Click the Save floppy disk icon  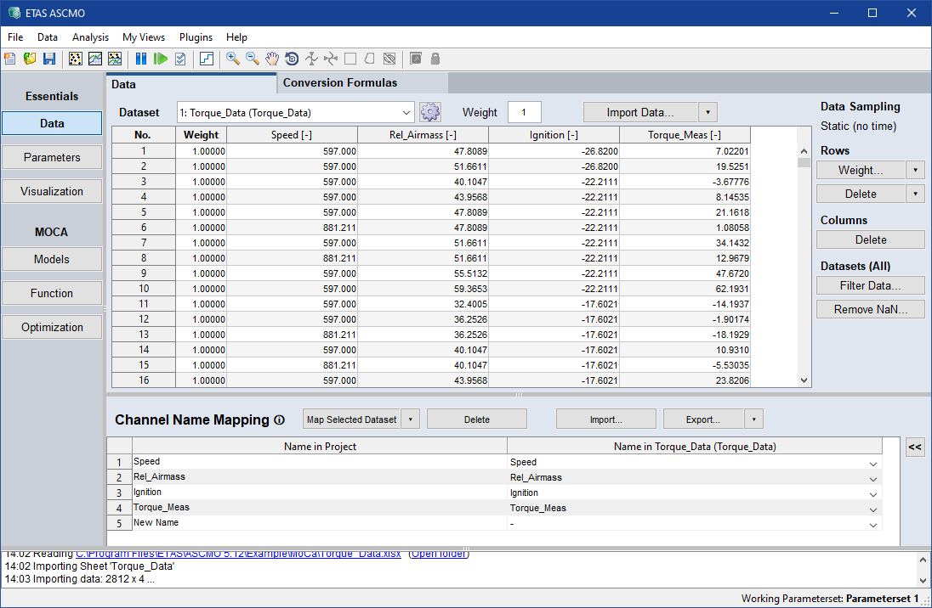[x=49, y=59]
